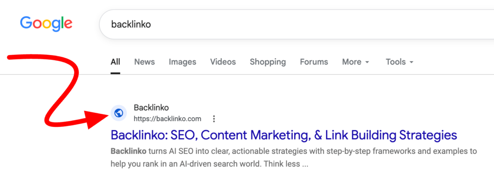Click the https://backlinko.com URL text
Viewport: 494px width, 175px height.
click(x=167, y=119)
